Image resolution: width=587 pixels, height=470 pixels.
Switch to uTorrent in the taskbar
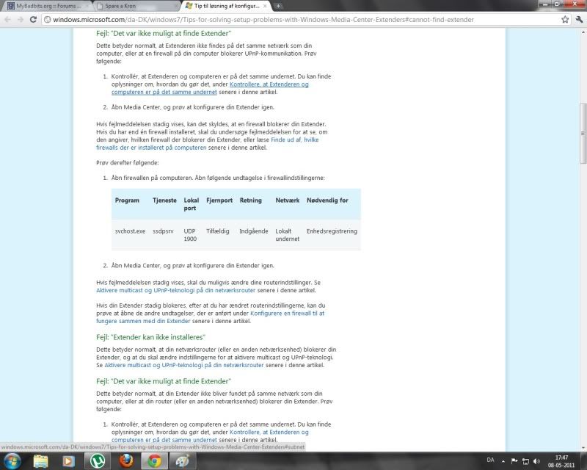tap(98, 461)
